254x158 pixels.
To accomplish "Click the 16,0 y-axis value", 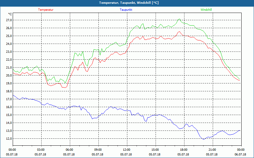I will pyautogui.click(x=9, y=107).
